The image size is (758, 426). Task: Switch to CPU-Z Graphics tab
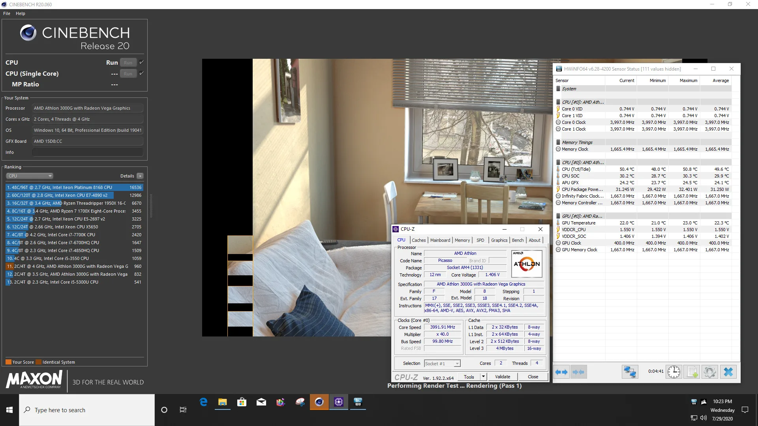coord(499,240)
